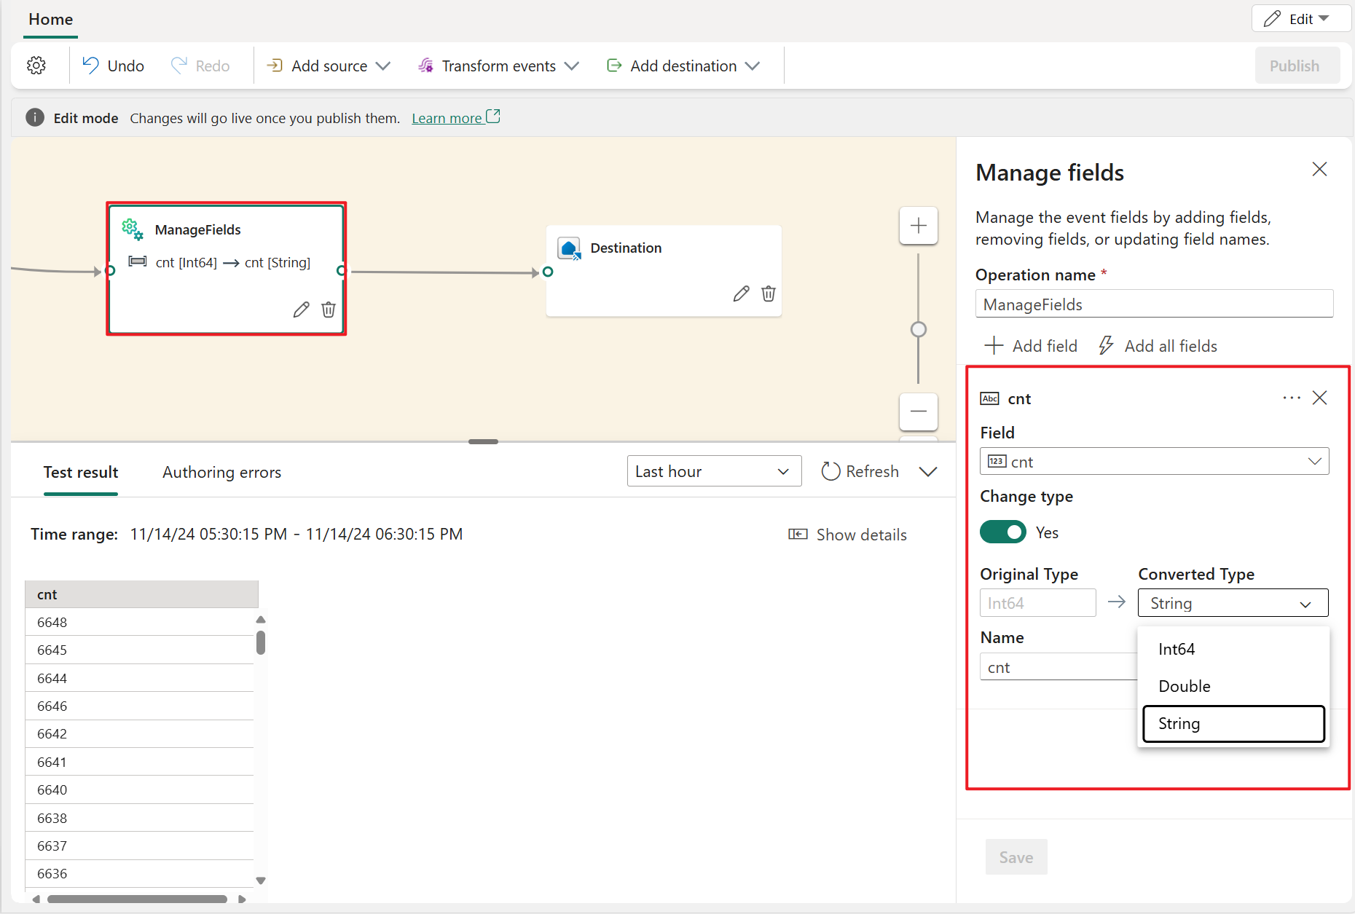The width and height of the screenshot is (1355, 914).
Task: Edit the ManageFields node with pencil icon
Action: coord(301,310)
